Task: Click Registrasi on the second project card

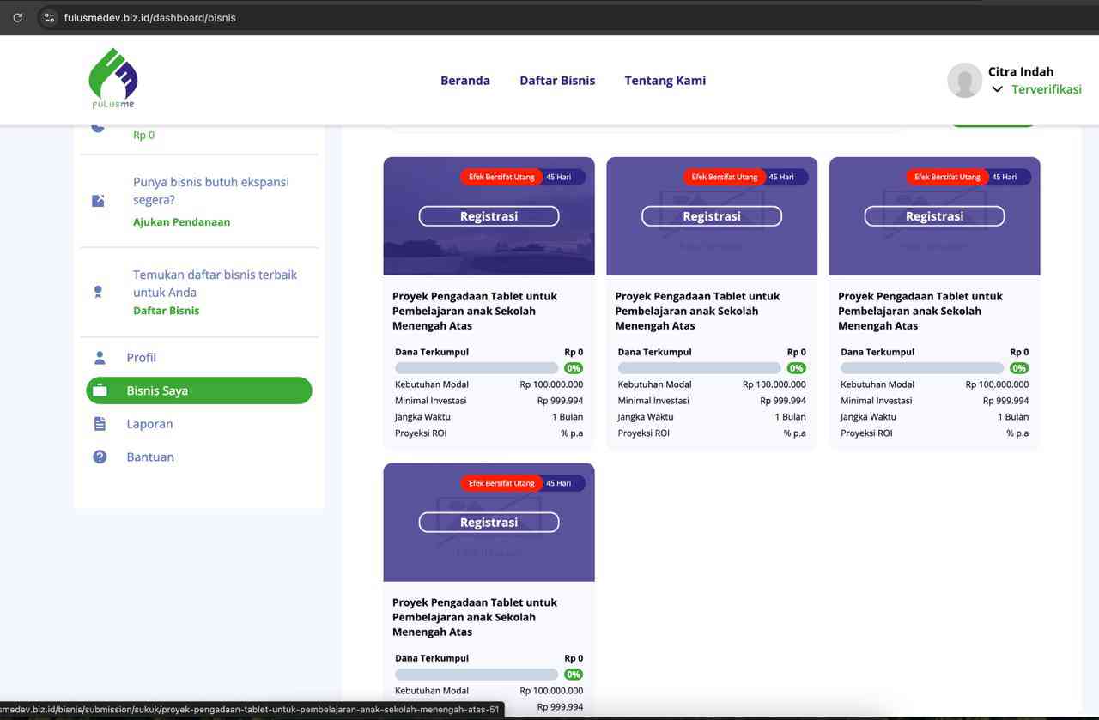Action: pyautogui.click(x=712, y=216)
